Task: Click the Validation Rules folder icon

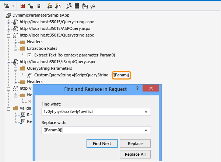Action: (15, 108)
